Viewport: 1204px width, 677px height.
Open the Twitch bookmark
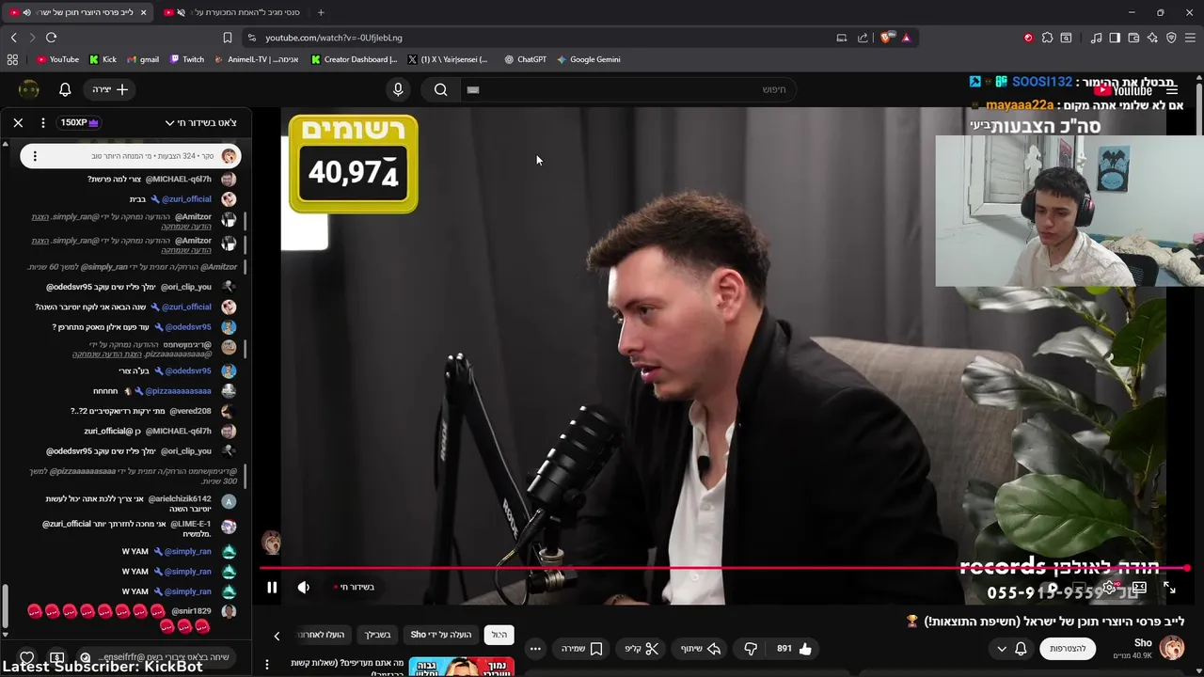point(187,59)
